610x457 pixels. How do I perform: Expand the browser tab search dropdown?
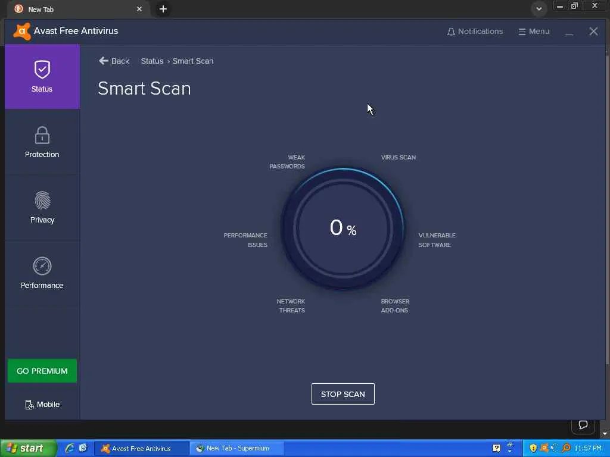click(539, 8)
